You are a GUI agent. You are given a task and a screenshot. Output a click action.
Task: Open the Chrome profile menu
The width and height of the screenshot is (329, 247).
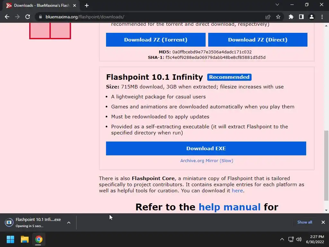(x=312, y=17)
